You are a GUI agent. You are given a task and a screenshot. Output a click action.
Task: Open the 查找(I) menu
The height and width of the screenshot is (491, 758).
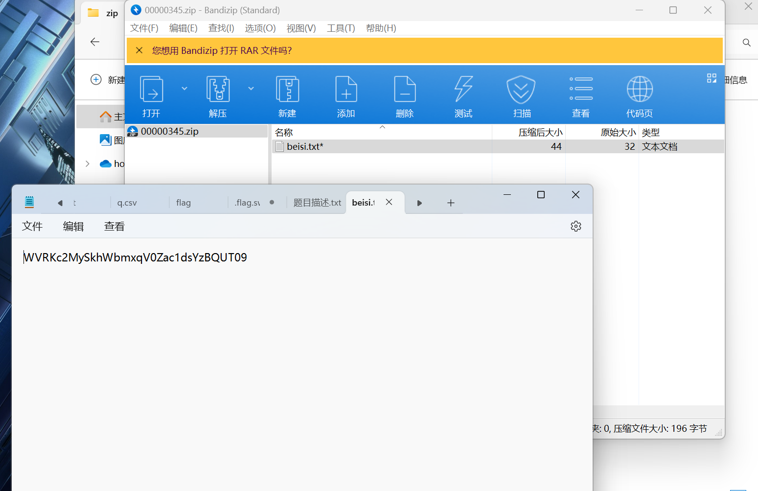point(221,28)
